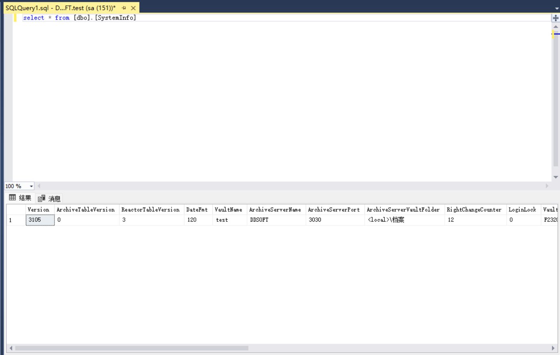Viewport: 560px width, 355px height.
Task: Click the ArchiveTableVersion column header
Action: coord(87,210)
